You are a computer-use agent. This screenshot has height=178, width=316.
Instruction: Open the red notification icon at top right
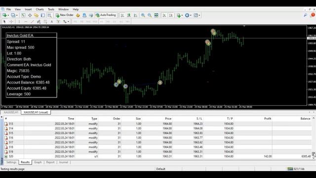[313, 15]
